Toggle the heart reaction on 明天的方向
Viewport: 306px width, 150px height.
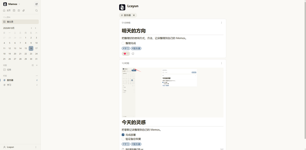coord(126,54)
